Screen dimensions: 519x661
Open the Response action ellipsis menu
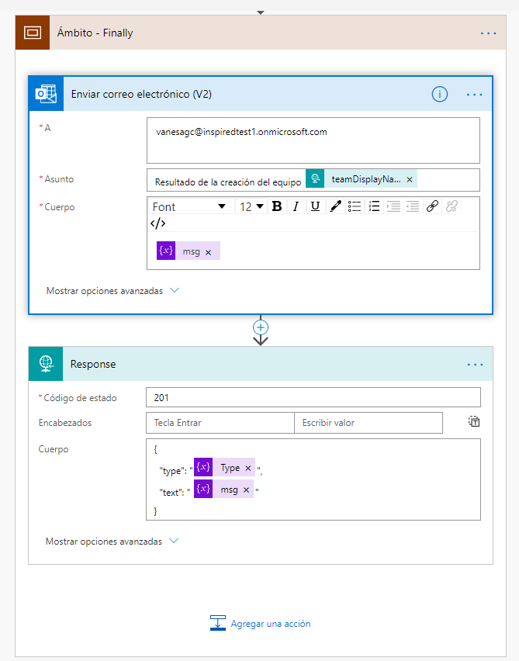[474, 364]
